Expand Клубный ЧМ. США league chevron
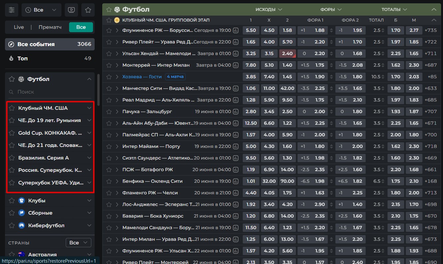This screenshot has width=443, height=264. coord(89,108)
